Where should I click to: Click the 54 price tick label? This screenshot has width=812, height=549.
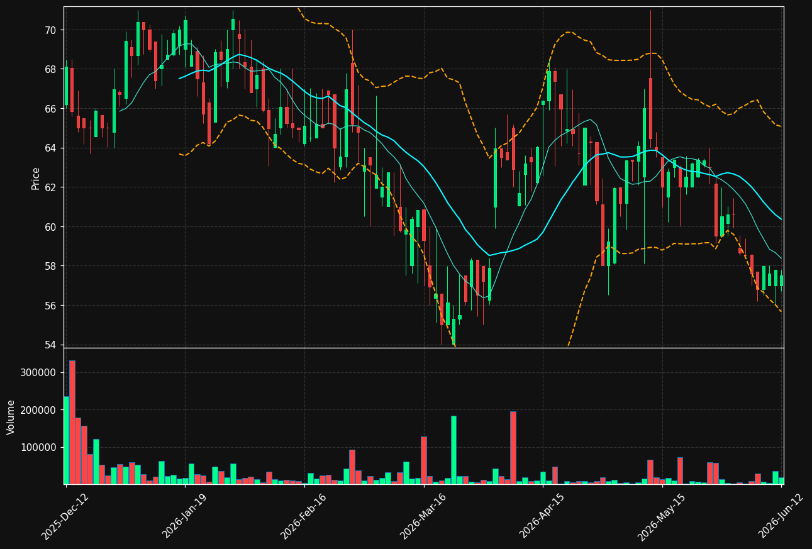(50, 345)
